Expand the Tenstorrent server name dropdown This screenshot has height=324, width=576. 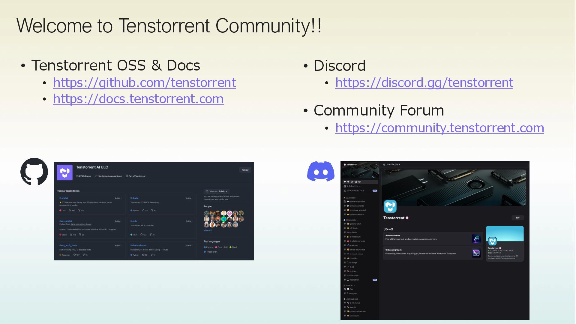point(376,164)
